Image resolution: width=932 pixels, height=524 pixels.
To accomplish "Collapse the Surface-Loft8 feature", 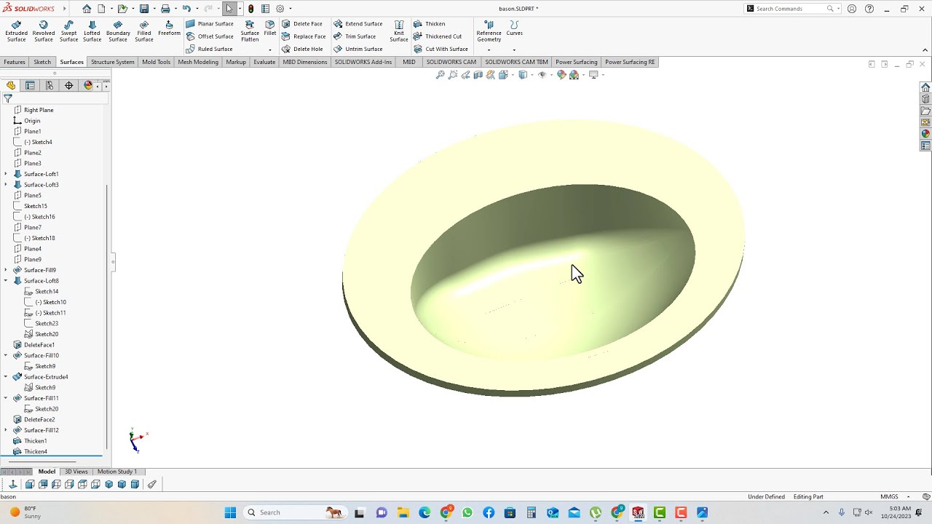I will [6, 281].
